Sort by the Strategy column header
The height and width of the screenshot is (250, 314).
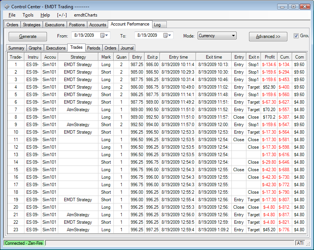[x=78, y=57]
